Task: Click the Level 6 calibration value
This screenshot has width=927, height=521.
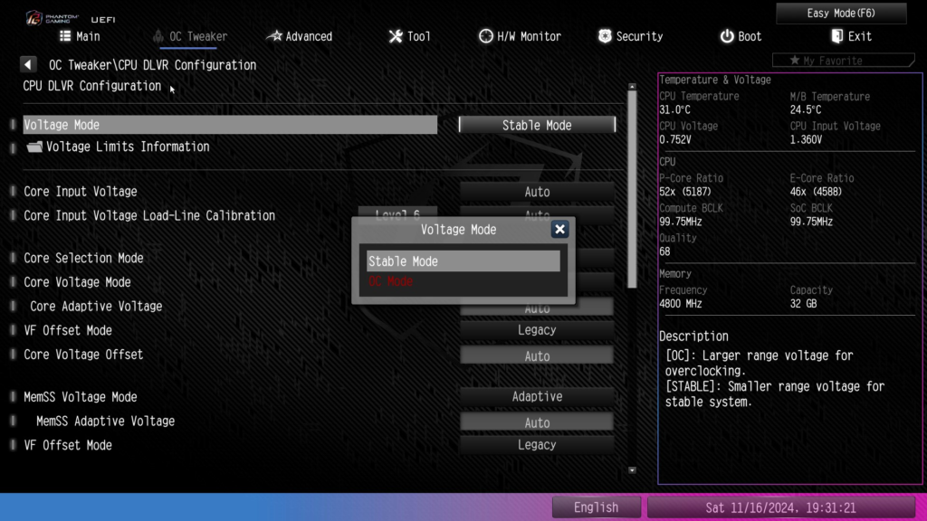Action: click(x=397, y=213)
